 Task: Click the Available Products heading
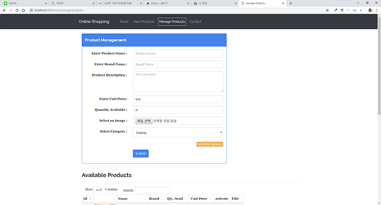[x=106, y=175]
